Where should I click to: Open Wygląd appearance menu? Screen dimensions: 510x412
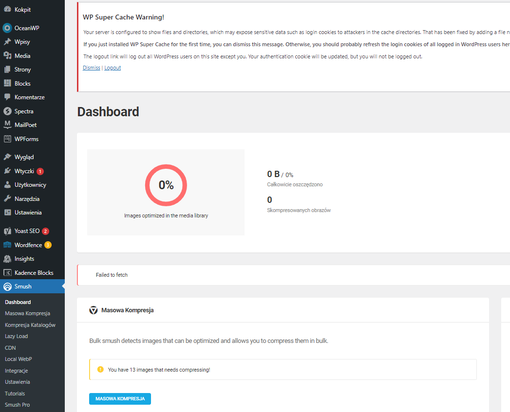click(24, 157)
